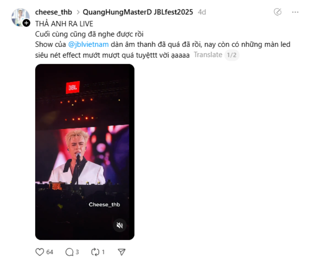The image size is (309, 262).
Task: Like the post with the heart icon
Action: (x=40, y=252)
